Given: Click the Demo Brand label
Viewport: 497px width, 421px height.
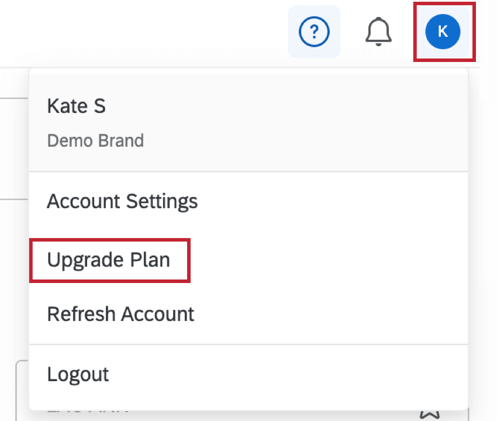Looking at the screenshot, I should pos(95,141).
